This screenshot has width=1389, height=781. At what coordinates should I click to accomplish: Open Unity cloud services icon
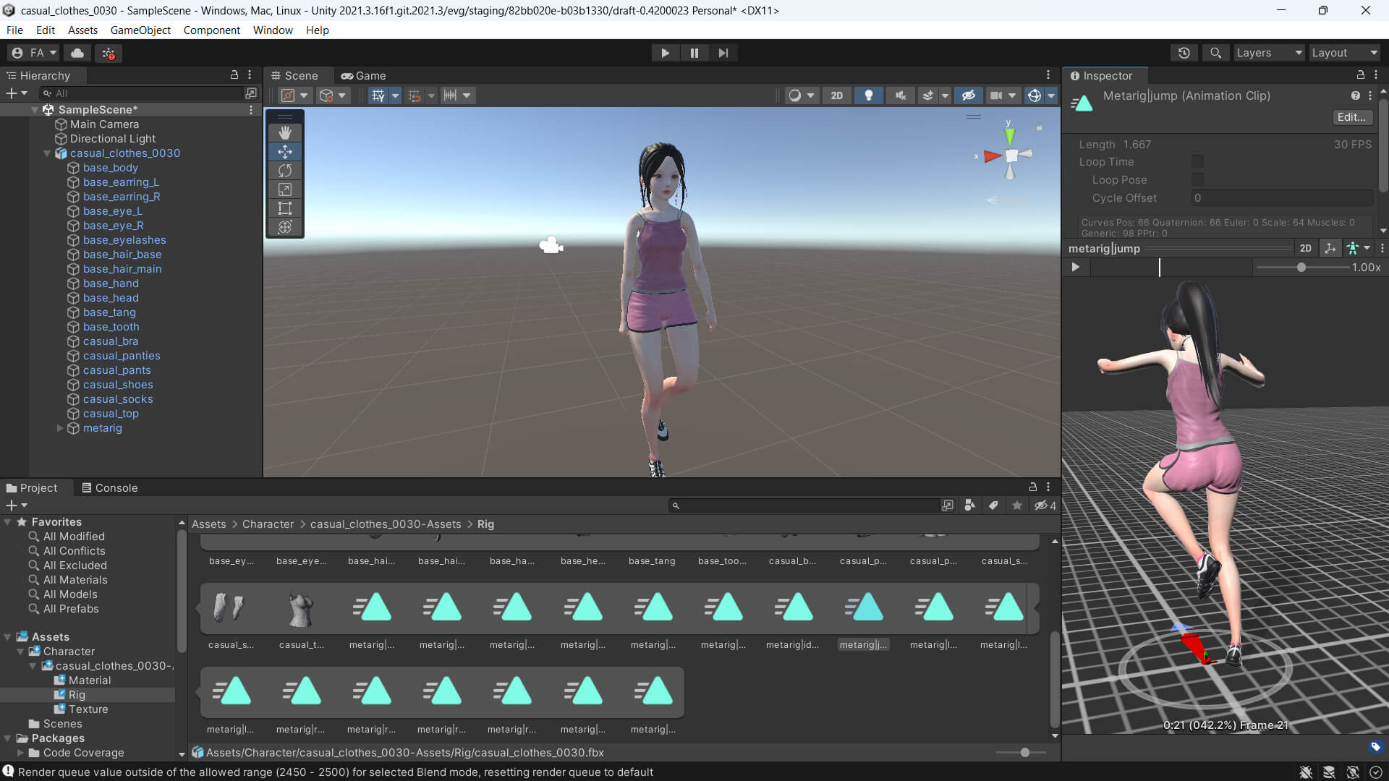pyautogui.click(x=77, y=53)
